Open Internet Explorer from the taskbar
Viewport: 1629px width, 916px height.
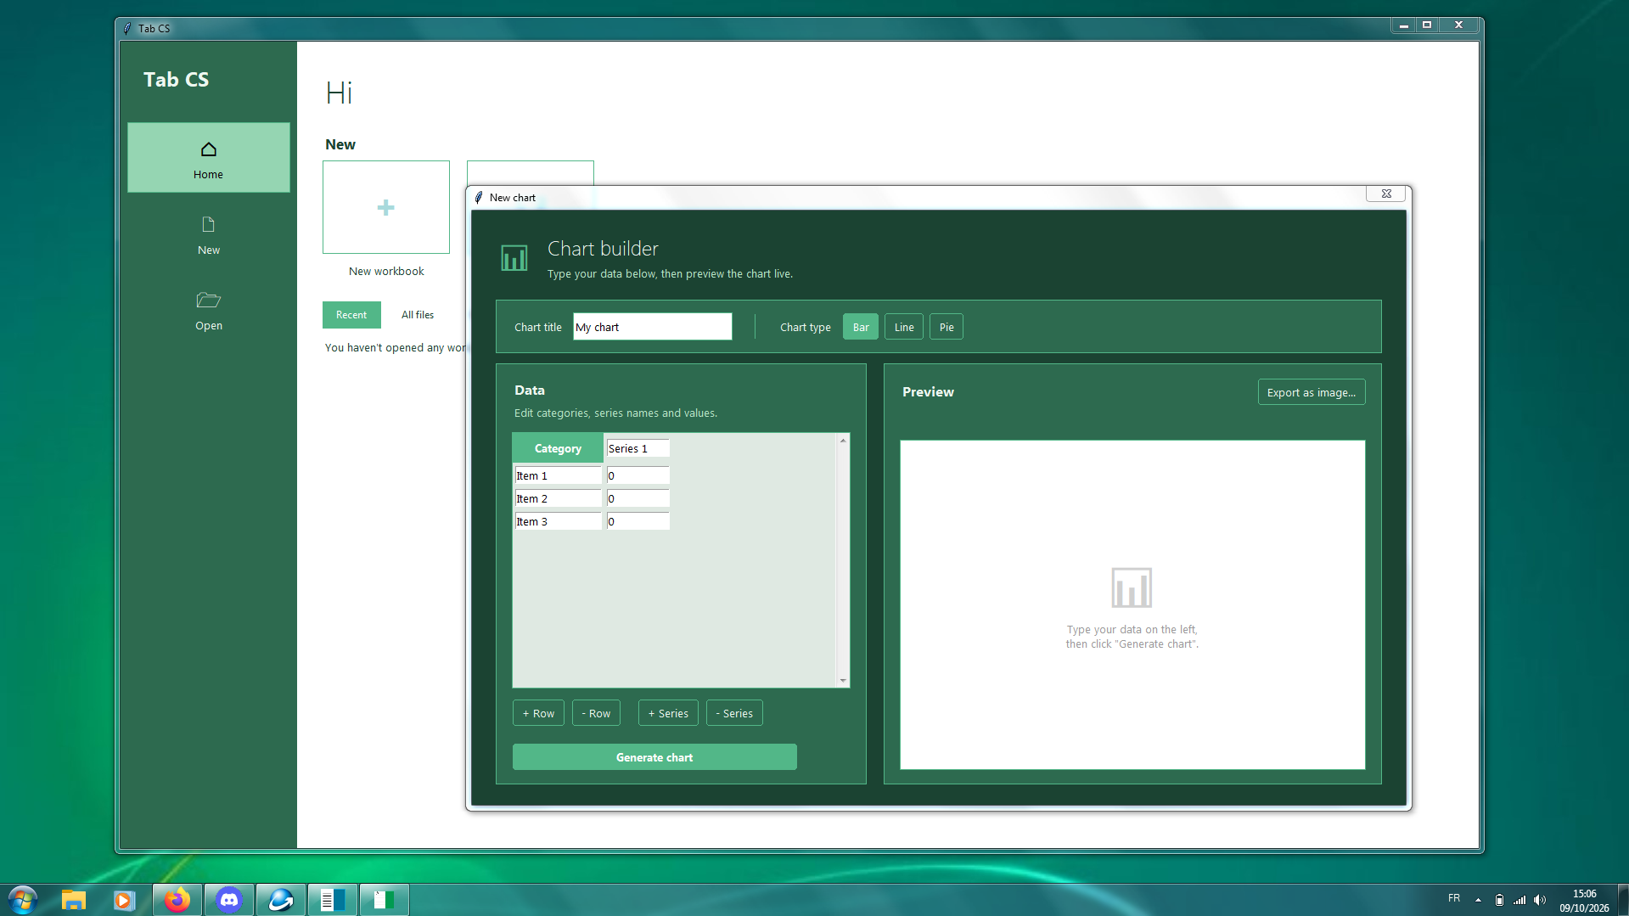pyautogui.click(x=281, y=900)
